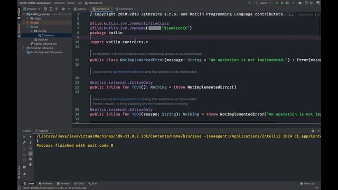Click the 'common' breadcrumb segment
The image size is (338, 190).
click(x=59, y=3)
